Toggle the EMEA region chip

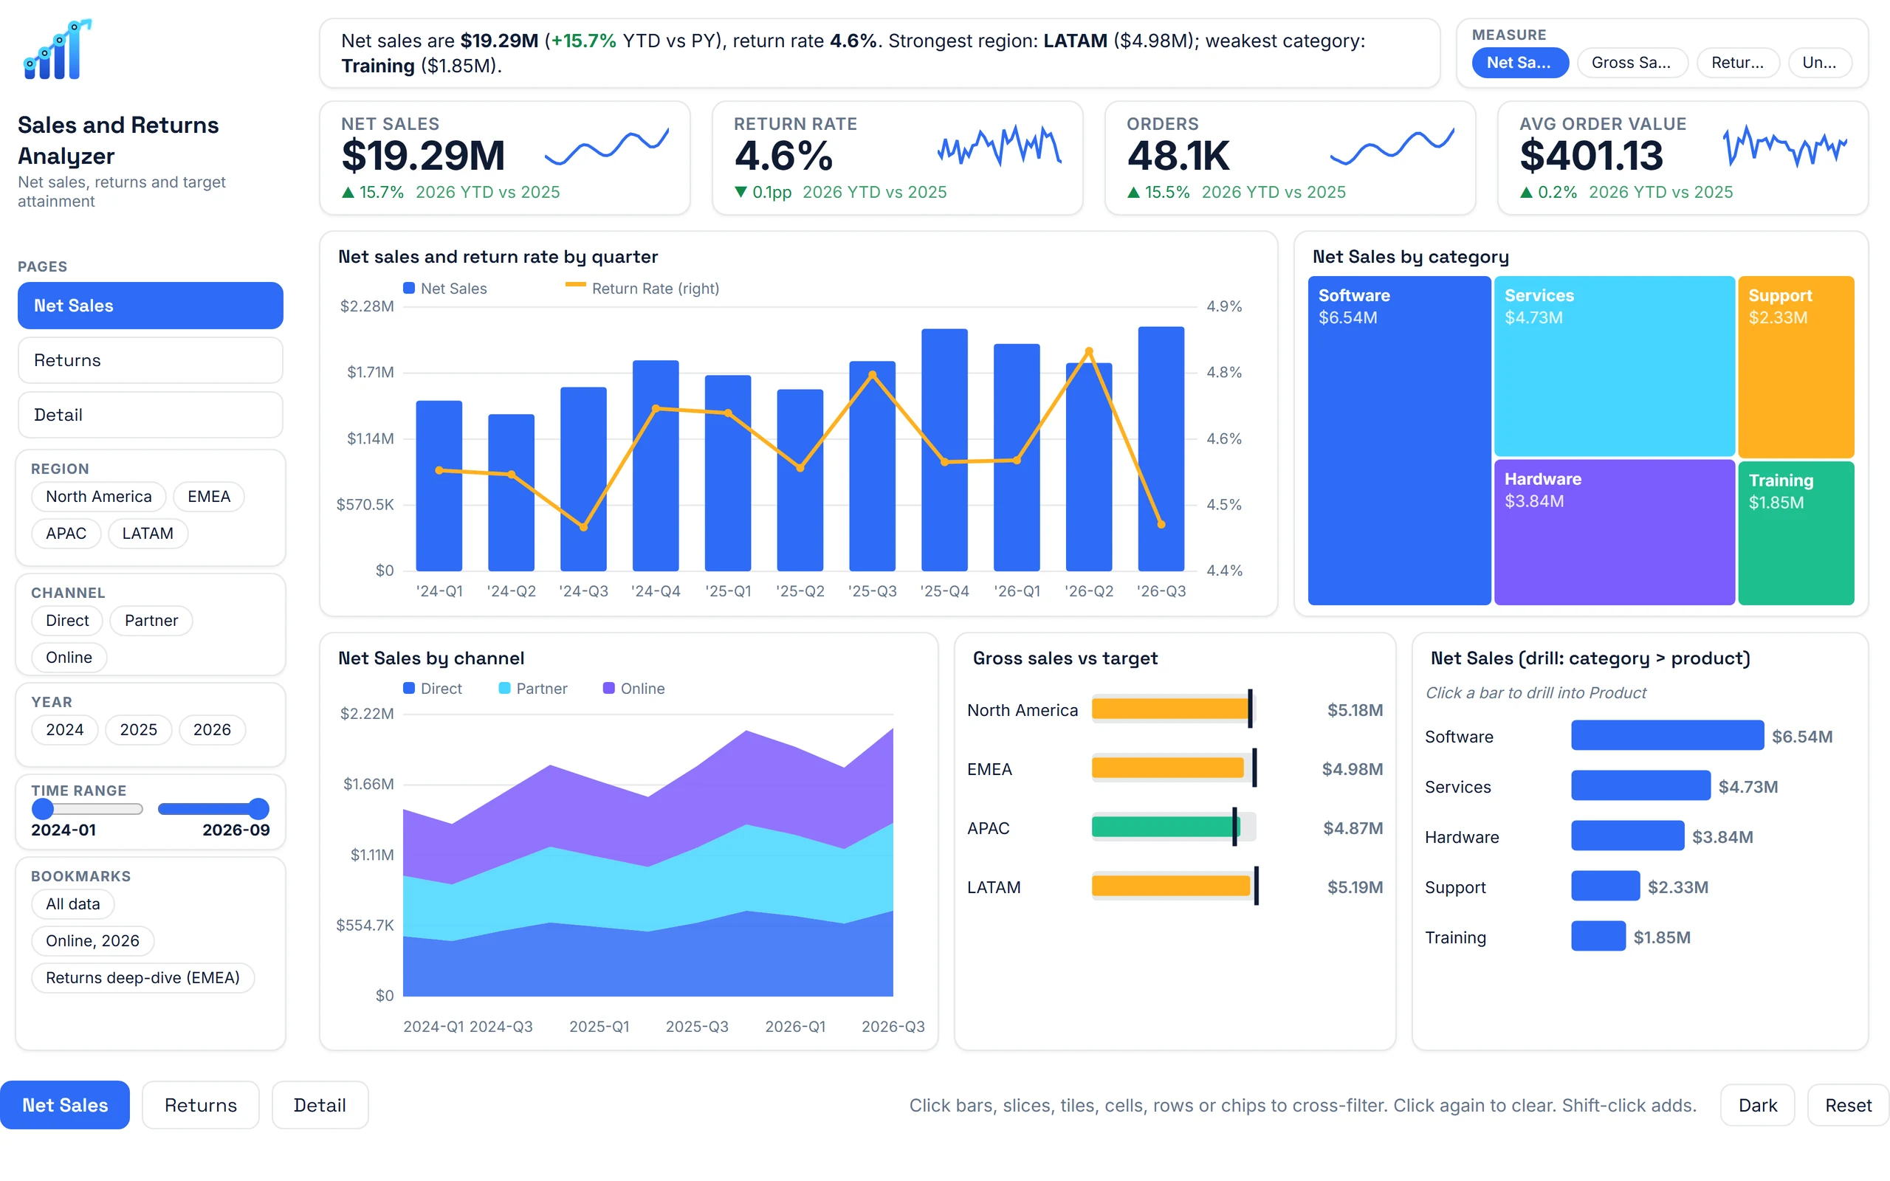(x=208, y=497)
